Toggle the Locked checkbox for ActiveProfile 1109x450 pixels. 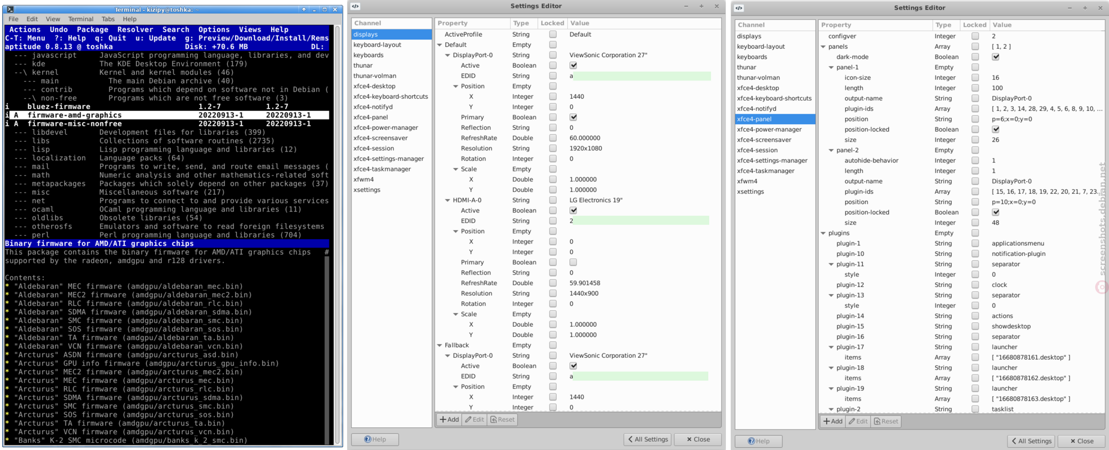553,34
